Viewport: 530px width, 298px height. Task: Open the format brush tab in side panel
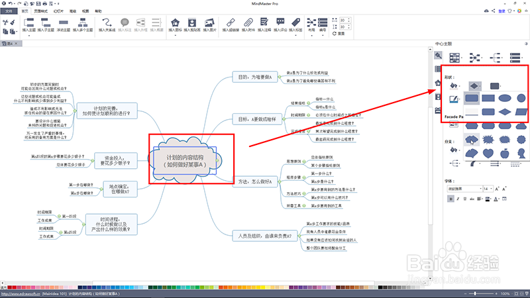click(438, 56)
